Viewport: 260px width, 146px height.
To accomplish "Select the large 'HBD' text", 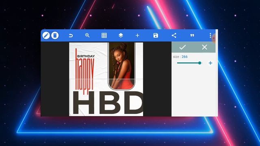I will pos(108,103).
